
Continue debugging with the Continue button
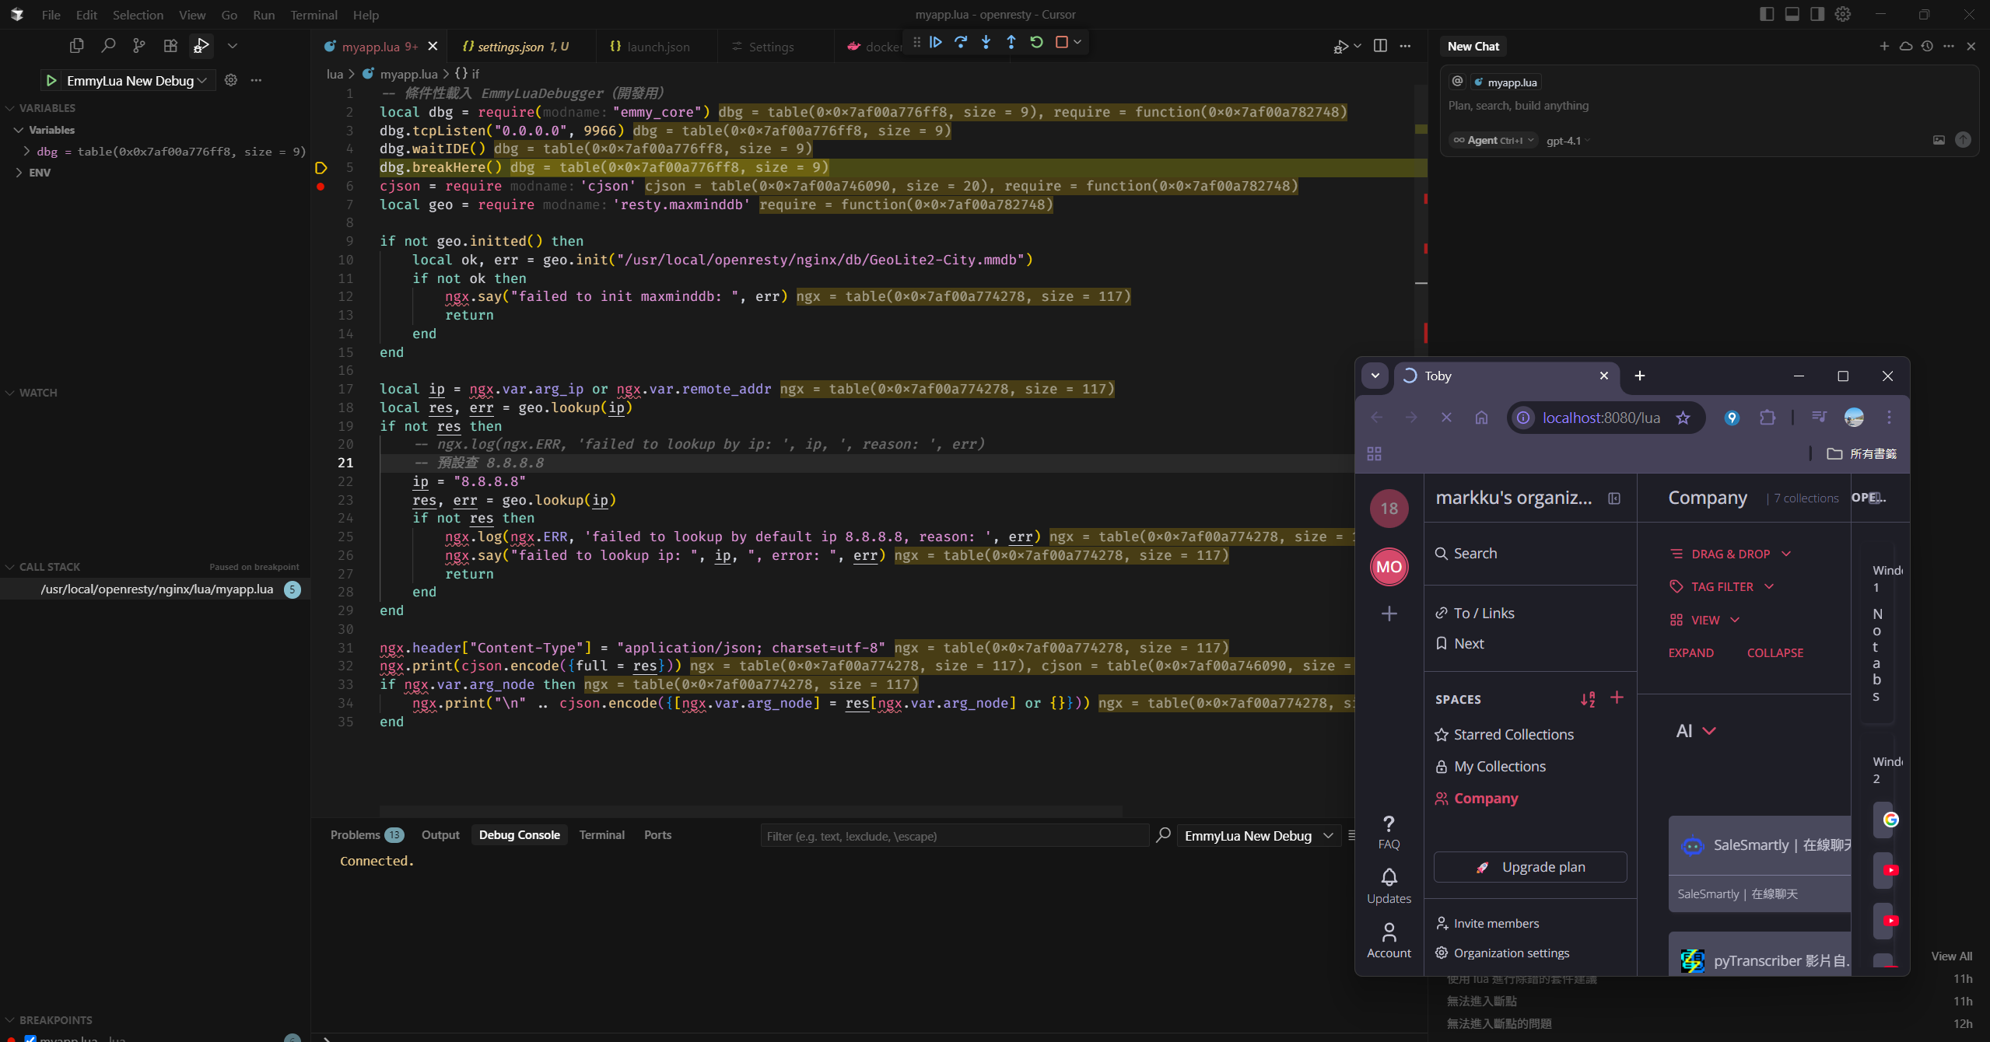click(936, 42)
